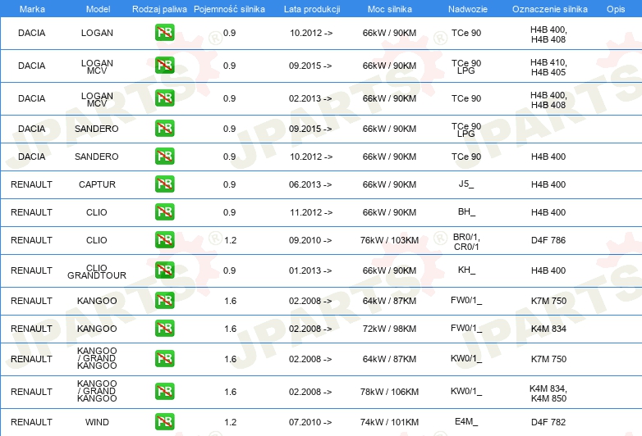Click the fuel icon in the GRAND KANGOO 78kW / 106KM row
Screen dimensions: 642x436
coord(164,391)
